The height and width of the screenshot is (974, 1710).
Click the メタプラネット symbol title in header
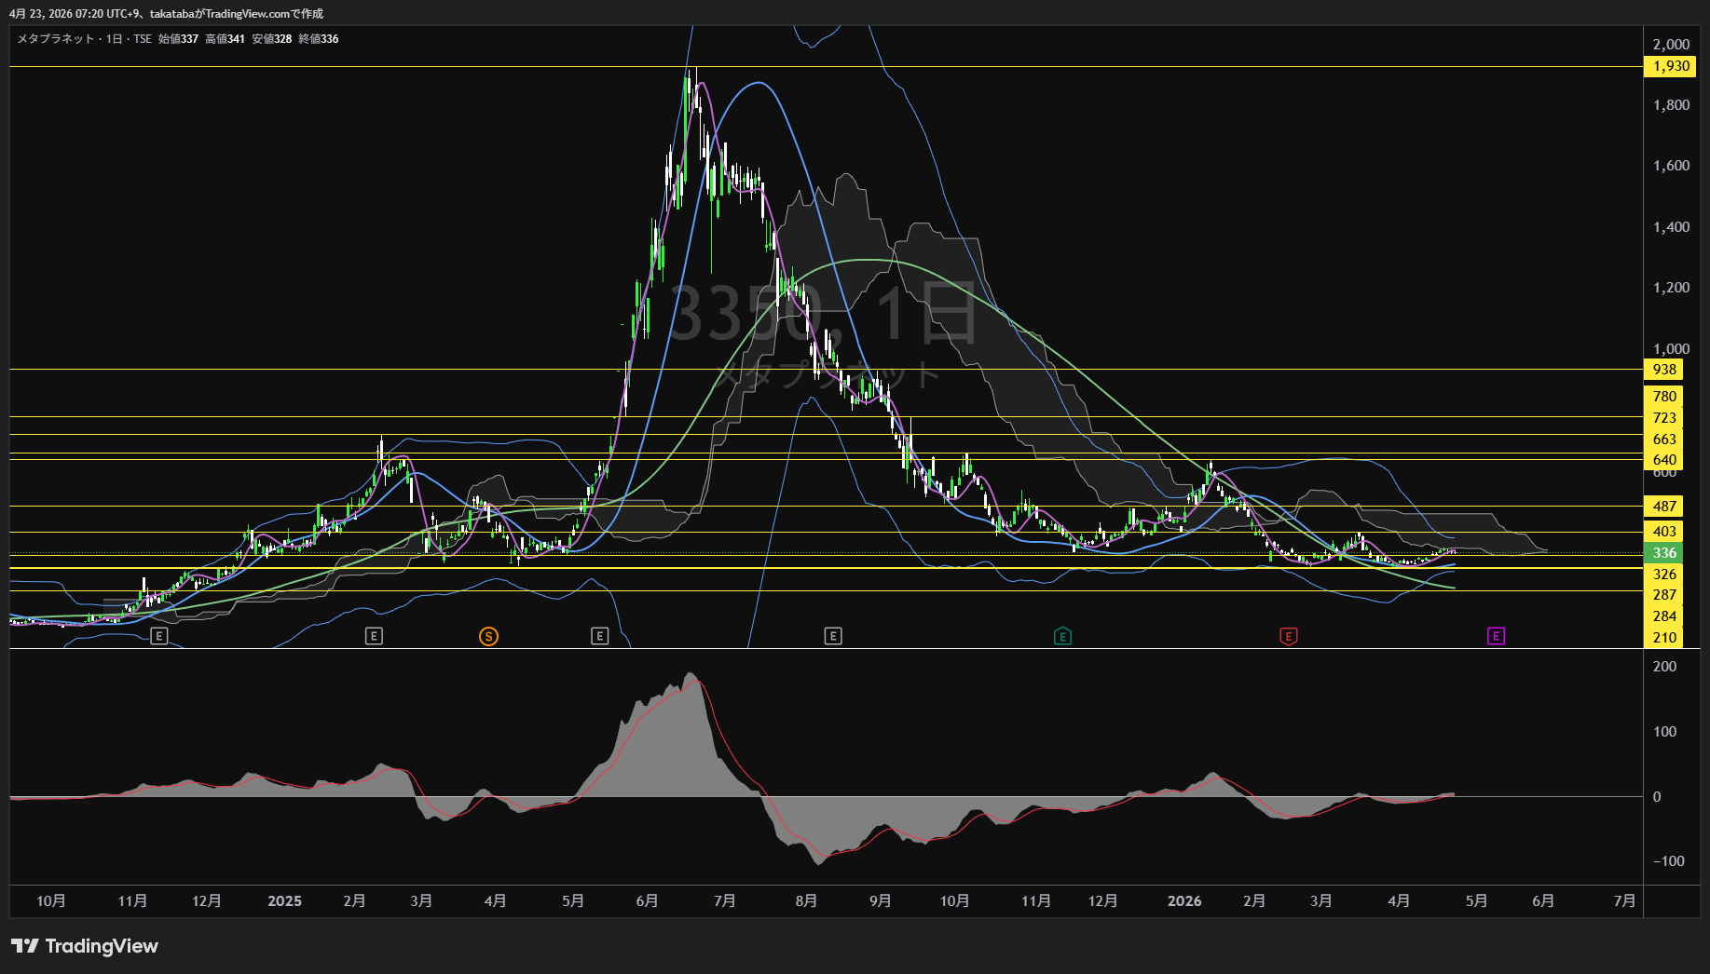[x=56, y=39]
